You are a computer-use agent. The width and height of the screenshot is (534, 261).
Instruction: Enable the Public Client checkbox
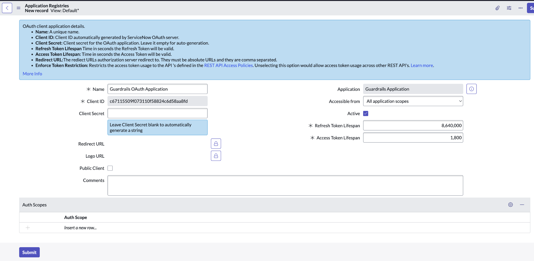(110, 168)
